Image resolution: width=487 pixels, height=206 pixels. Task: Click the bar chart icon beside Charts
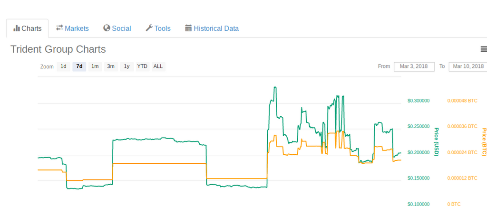click(x=17, y=28)
